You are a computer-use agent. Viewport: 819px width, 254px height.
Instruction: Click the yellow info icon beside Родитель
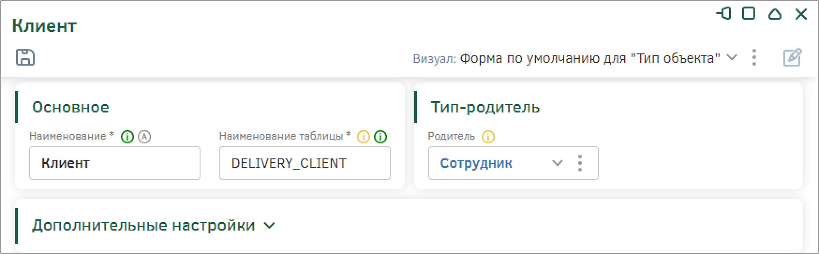pos(488,137)
